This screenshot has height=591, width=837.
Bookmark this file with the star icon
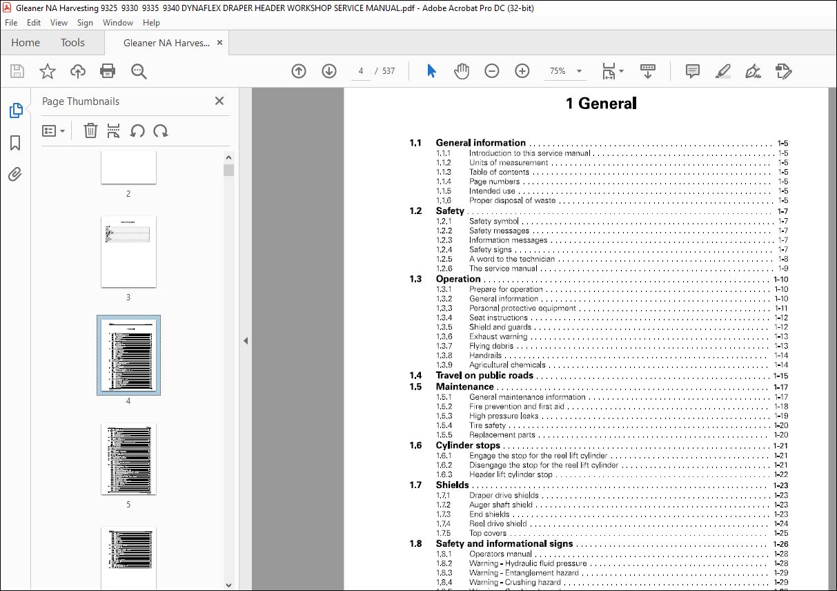click(x=47, y=71)
